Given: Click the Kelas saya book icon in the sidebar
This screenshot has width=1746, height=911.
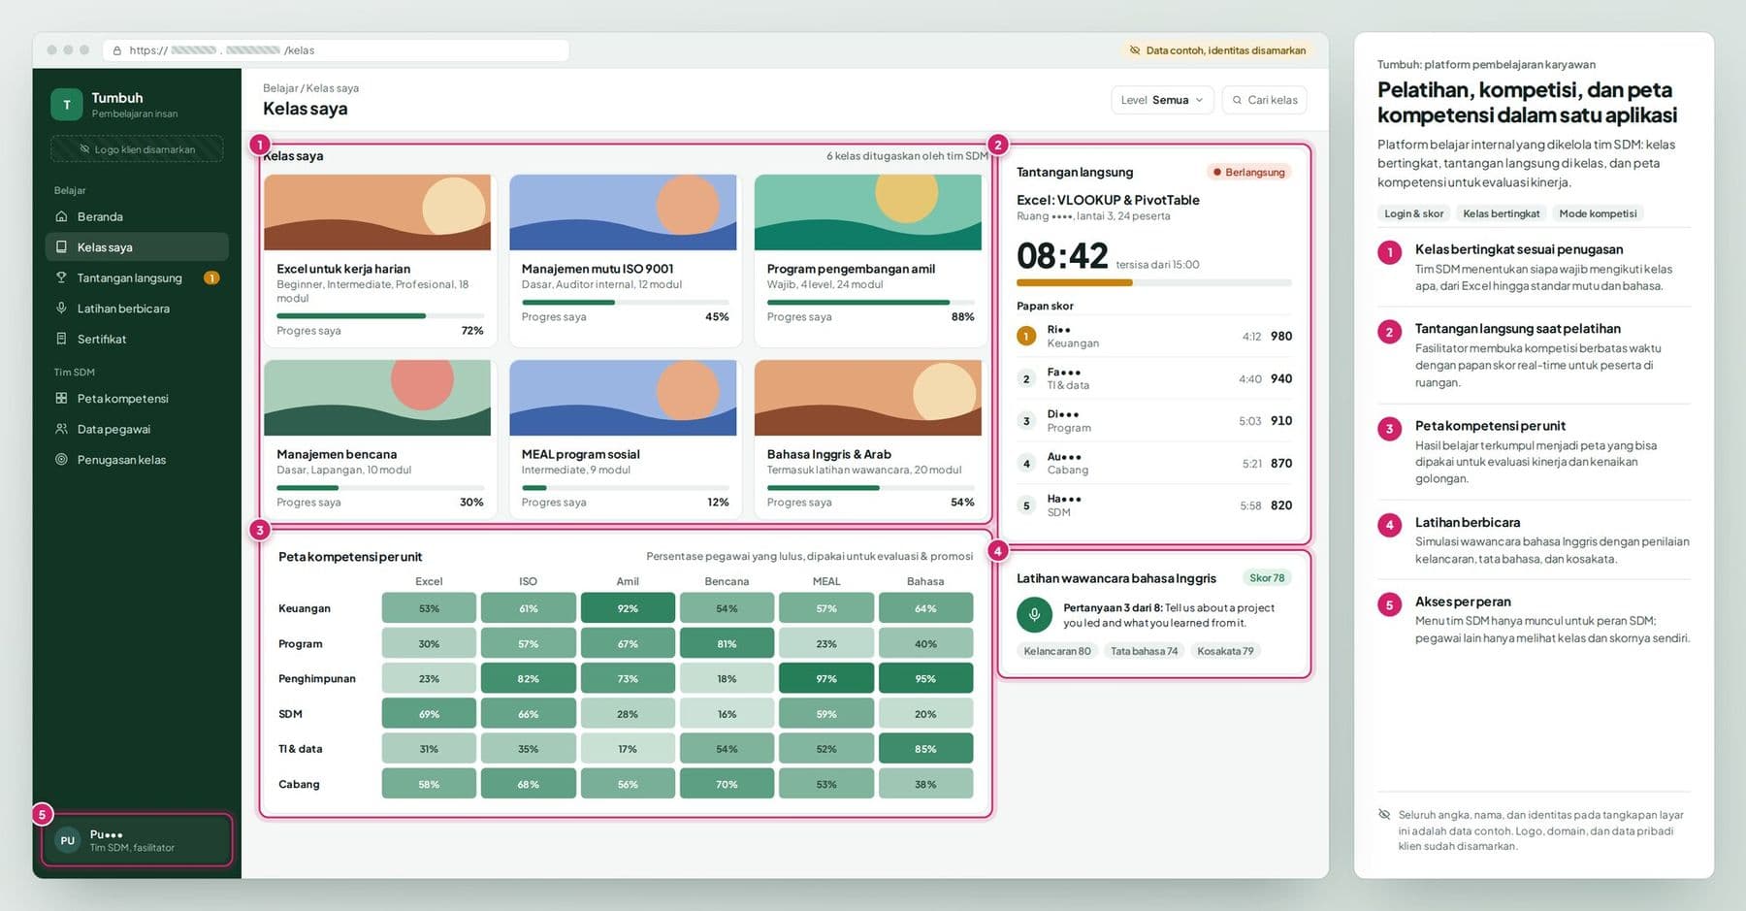Looking at the screenshot, I should pyautogui.click(x=61, y=246).
